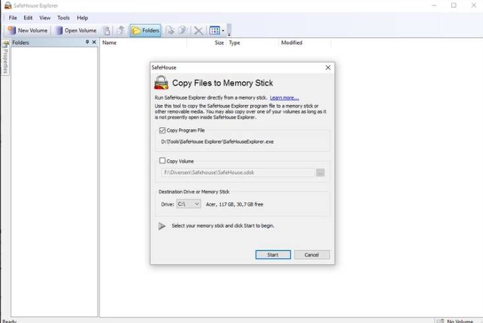This screenshot has width=483, height=323.
Task: Click the SafeHouse Explorer title bar icon
Action: coord(8,5)
